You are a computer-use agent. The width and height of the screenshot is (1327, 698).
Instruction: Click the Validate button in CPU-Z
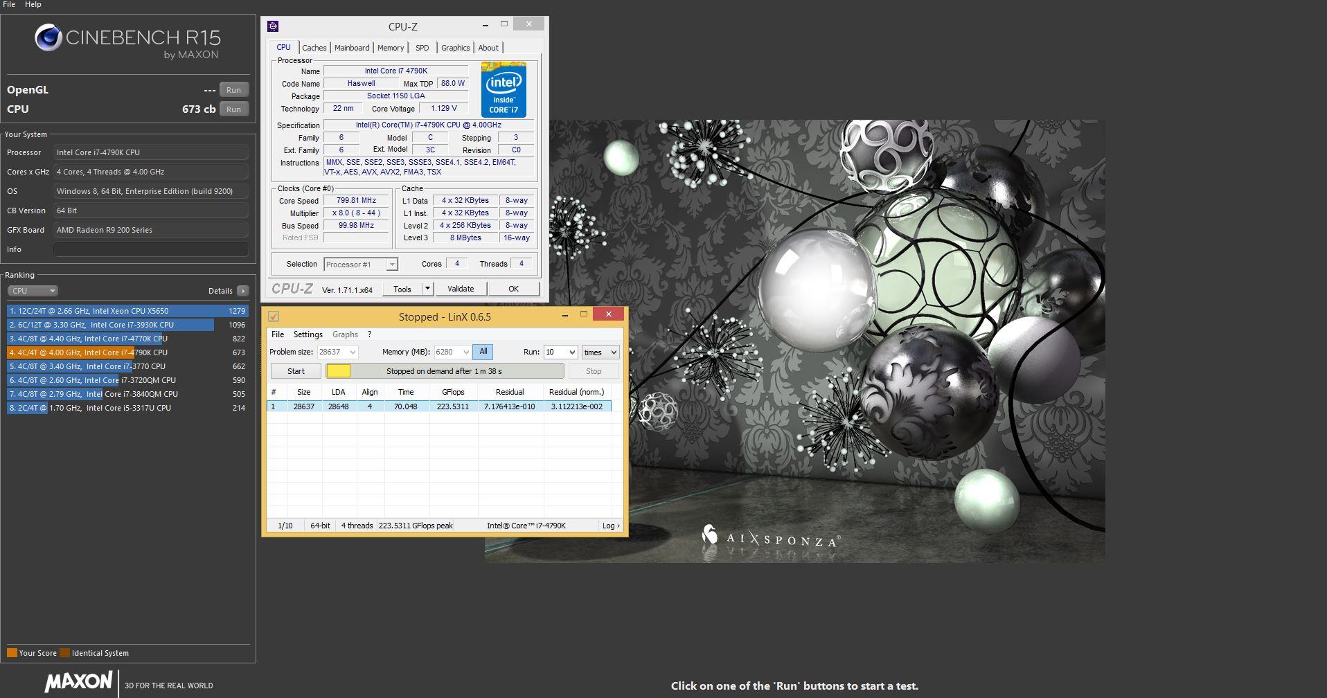461,289
